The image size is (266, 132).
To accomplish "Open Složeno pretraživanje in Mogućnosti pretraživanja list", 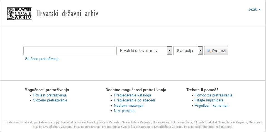I will coord(50,100).
